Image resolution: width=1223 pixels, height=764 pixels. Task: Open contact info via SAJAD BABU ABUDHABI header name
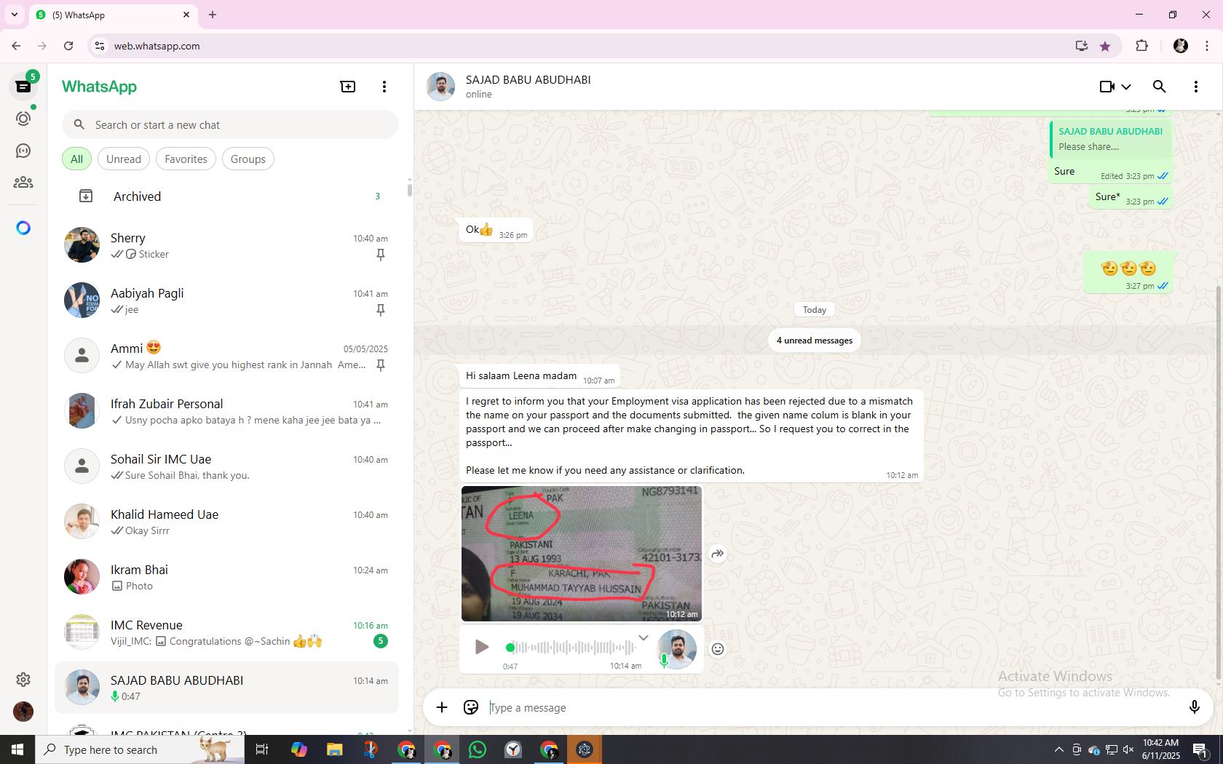pyautogui.click(x=528, y=79)
